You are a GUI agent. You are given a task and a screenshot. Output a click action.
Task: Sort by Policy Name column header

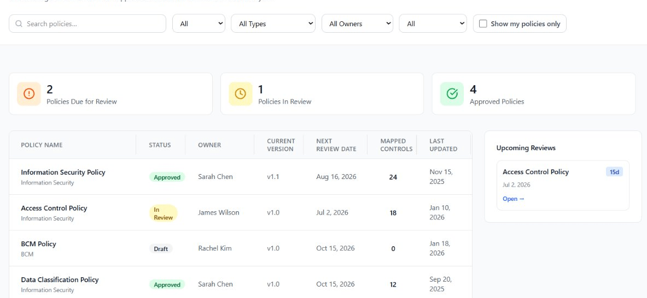pos(42,145)
